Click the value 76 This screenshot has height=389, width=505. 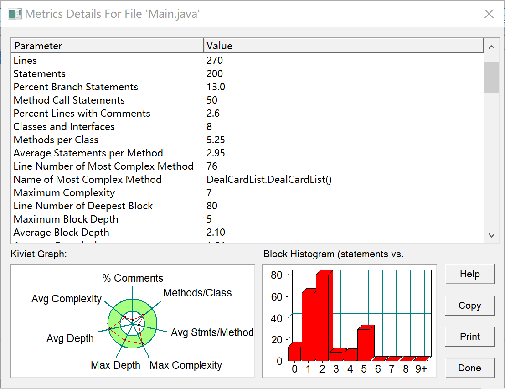click(212, 166)
